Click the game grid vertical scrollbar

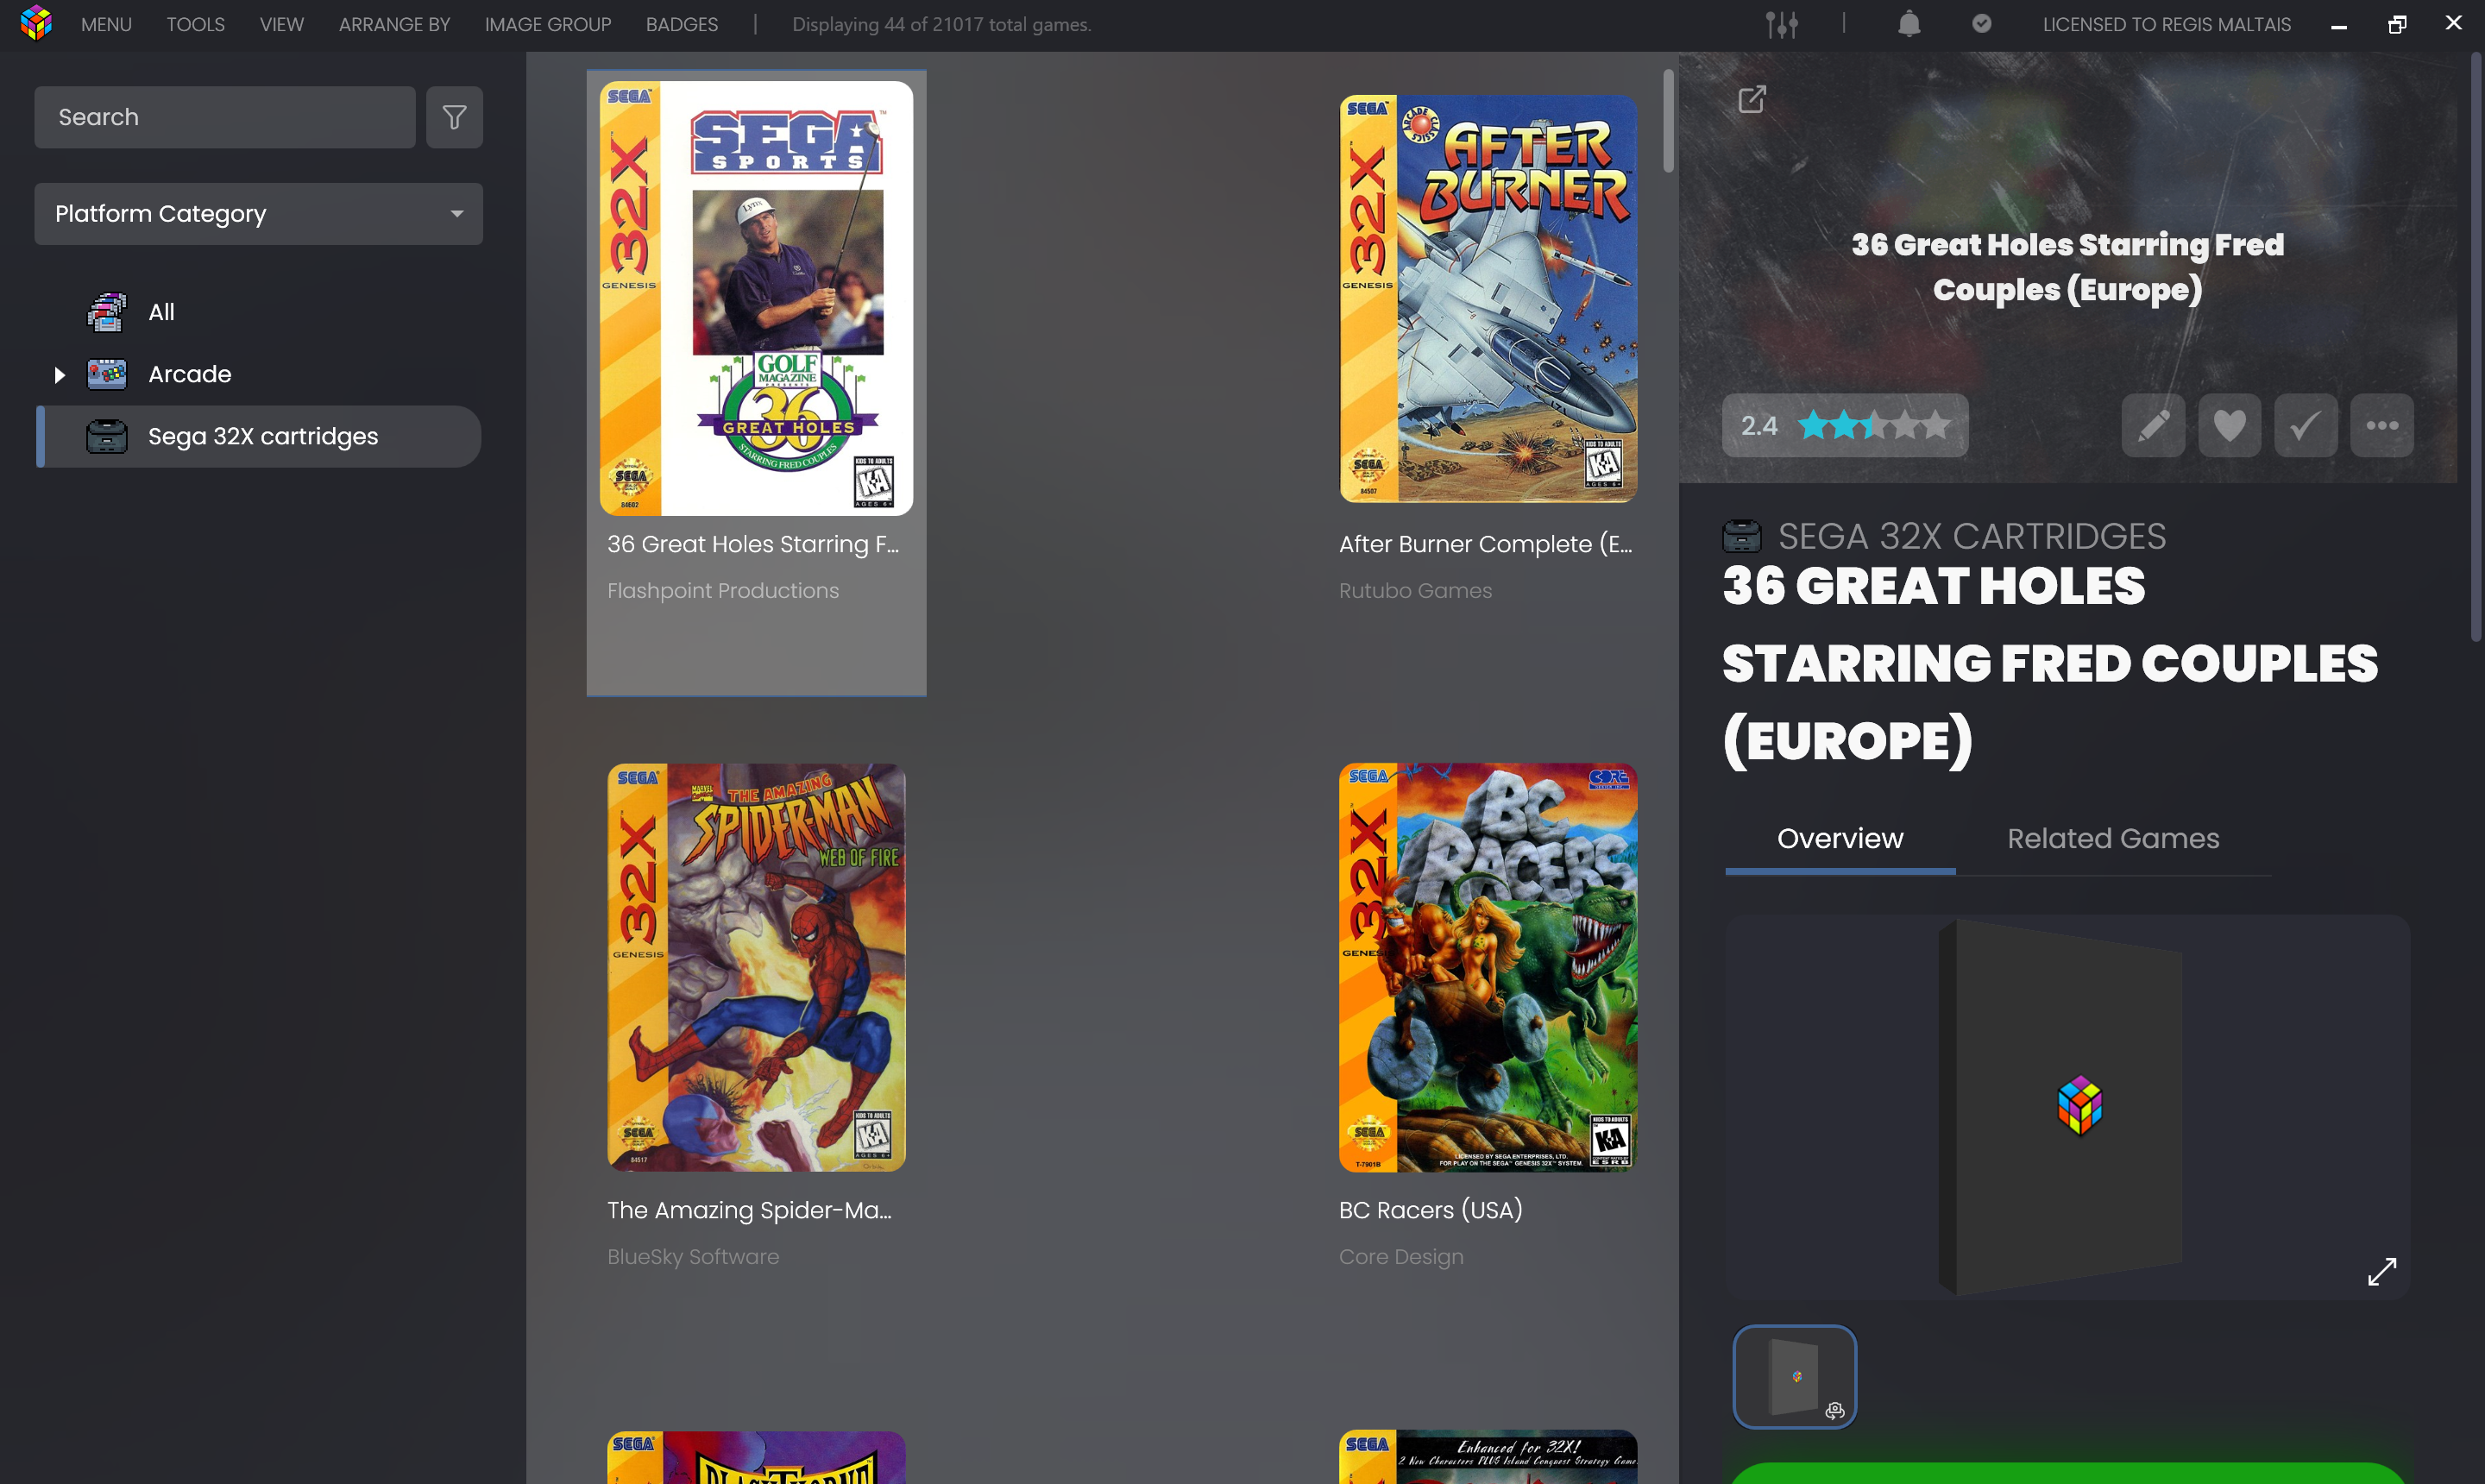pos(1668,120)
